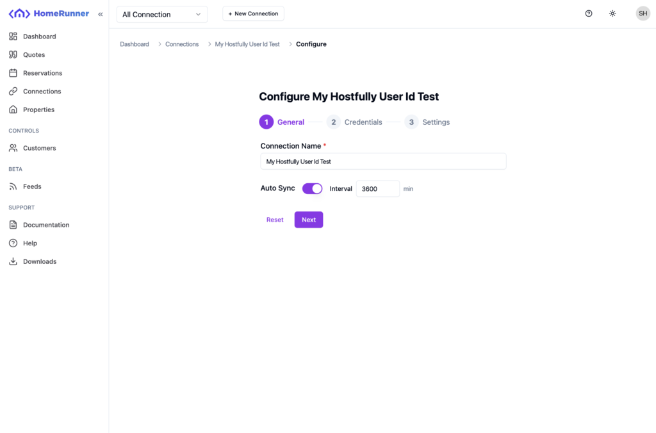Switch theme using the sun icon
The width and height of the screenshot is (656, 433).
pyautogui.click(x=612, y=13)
